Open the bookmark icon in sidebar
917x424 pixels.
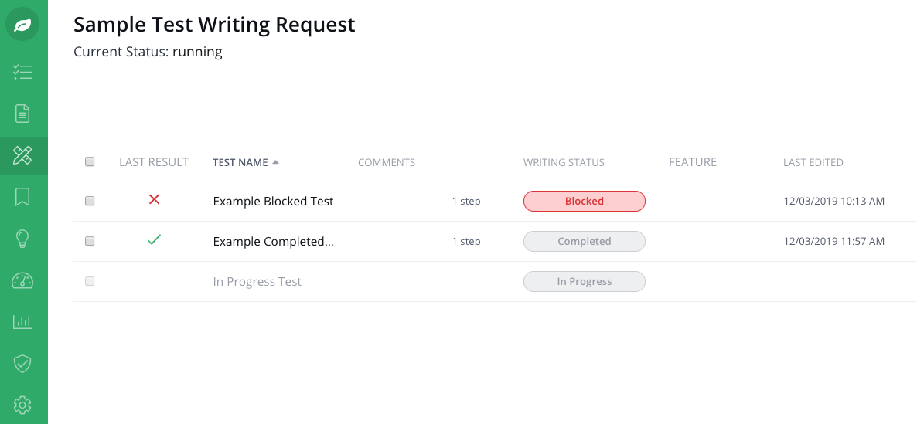(22, 198)
